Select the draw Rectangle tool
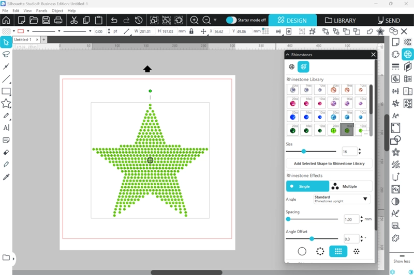 6,91
